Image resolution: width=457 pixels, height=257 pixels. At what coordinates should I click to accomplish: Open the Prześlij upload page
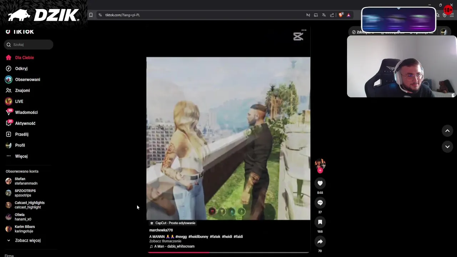coord(17,134)
